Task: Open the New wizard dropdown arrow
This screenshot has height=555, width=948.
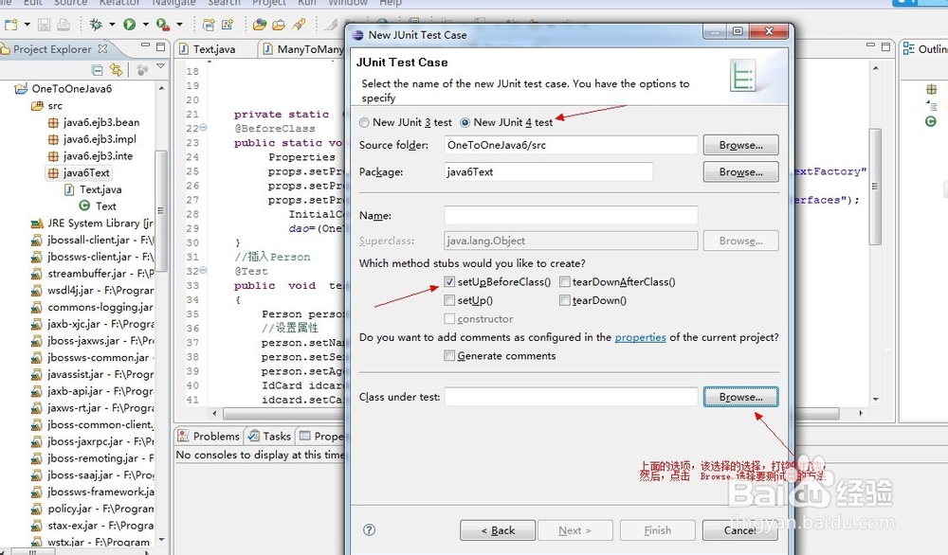Action: tap(27, 25)
